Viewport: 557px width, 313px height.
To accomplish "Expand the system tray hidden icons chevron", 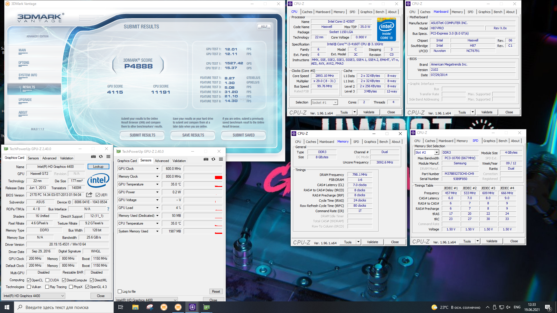I will (x=487, y=307).
